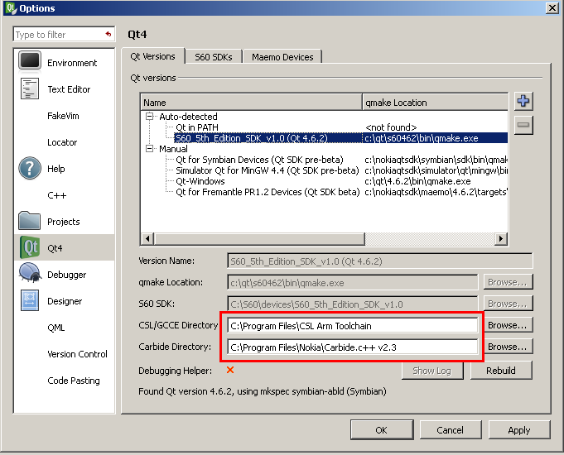The height and width of the screenshot is (455, 564).
Task: Open the Debugger settings category
Action: click(x=64, y=275)
